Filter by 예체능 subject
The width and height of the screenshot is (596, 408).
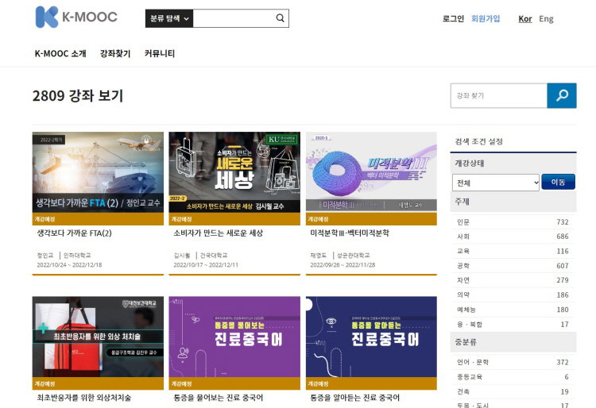point(513,310)
